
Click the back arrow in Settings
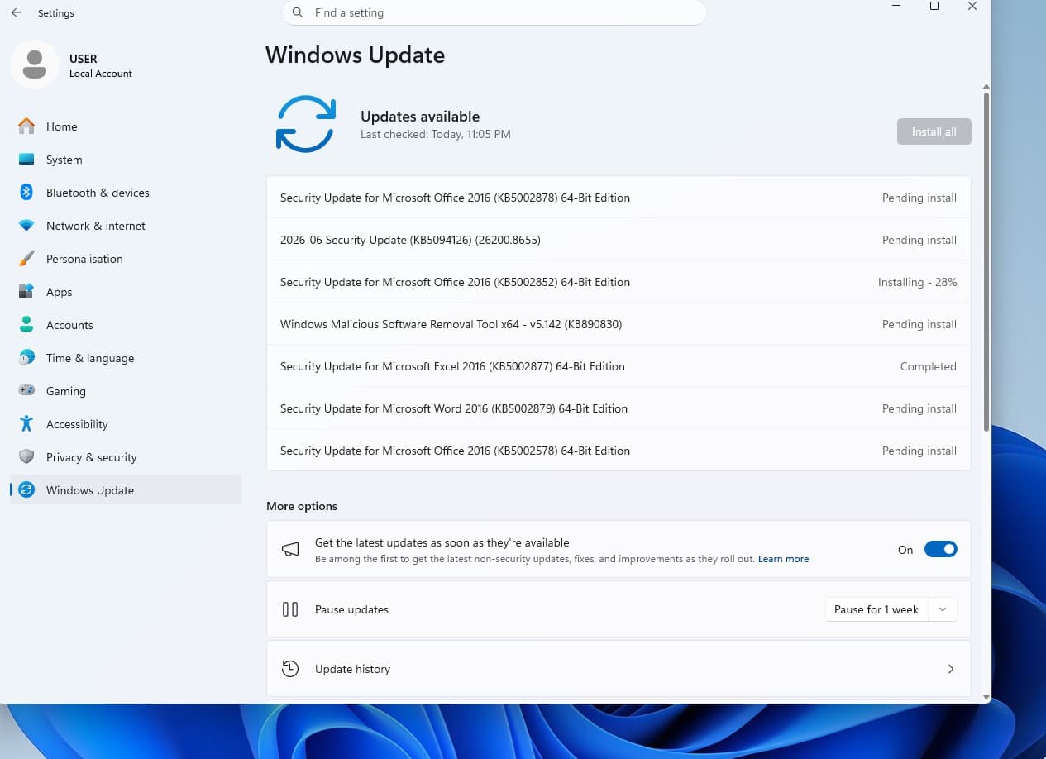[17, 13]
